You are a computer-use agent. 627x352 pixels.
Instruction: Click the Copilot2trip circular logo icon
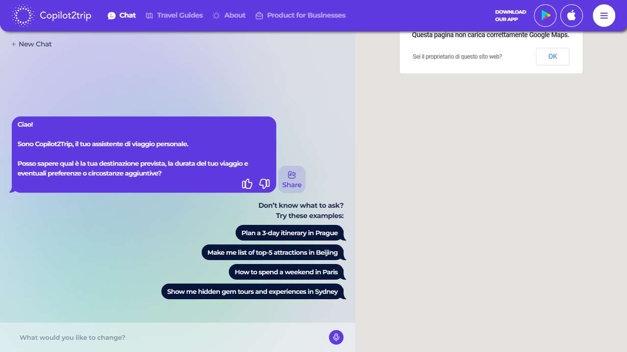coord(23,16)
